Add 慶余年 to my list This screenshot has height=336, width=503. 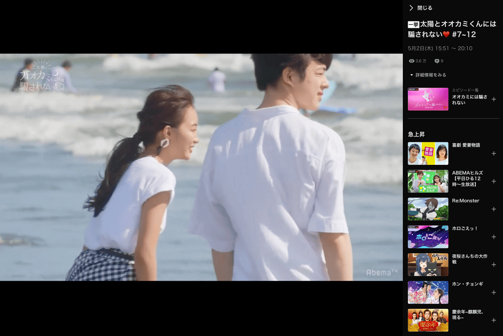(x=494, y=320)
